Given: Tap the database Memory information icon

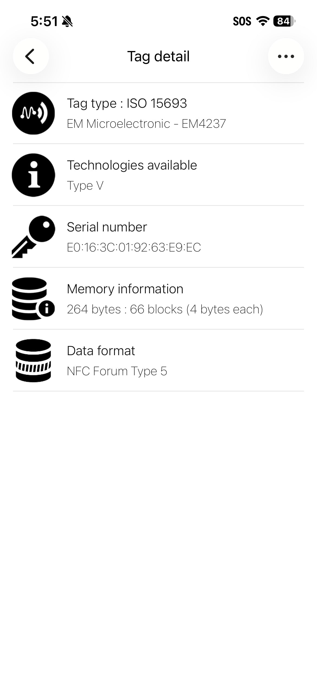Looking at the screenshot, I should pyautogui.click(x=33, y=298).
